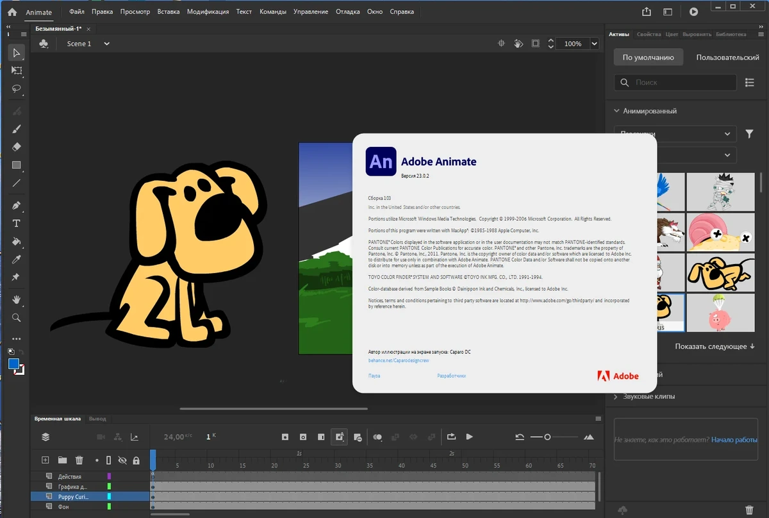Select the Asset Warp pin tool
769x518 pixels.
coord(17,277)
